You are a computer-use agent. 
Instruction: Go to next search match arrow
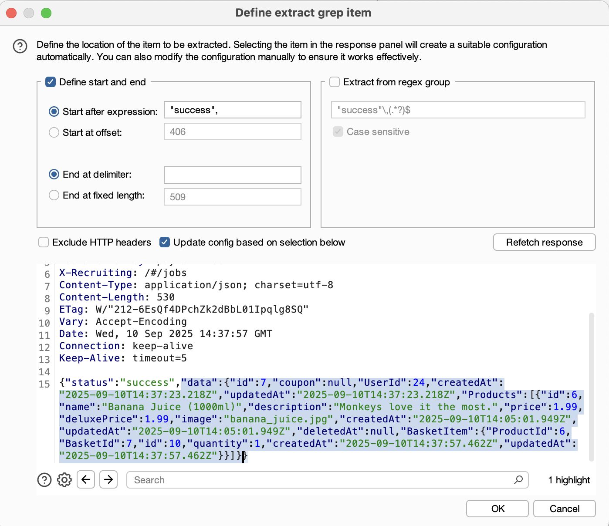pyautogui.click(x=108, y=480)
